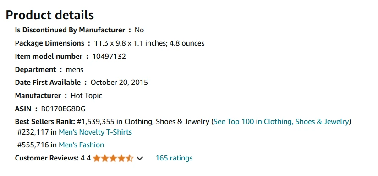Click the ASIN value B0170EG8DG

coord(63,109)
